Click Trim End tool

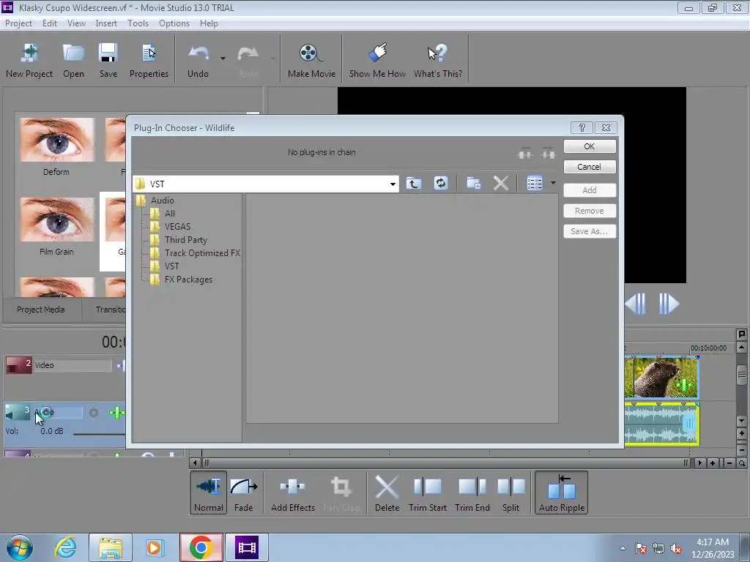472,492
